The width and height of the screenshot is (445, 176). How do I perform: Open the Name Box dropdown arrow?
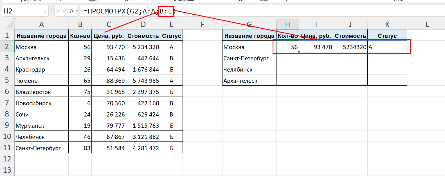45,11
